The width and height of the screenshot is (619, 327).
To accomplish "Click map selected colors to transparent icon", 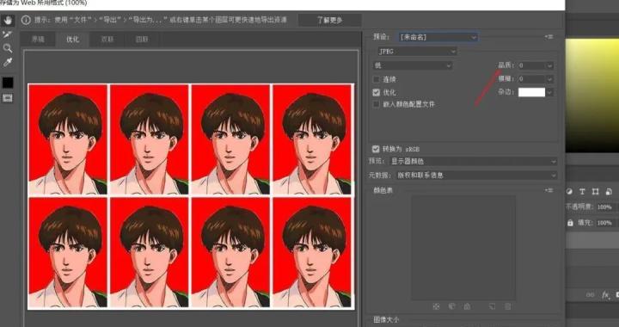I will point(436,306).
